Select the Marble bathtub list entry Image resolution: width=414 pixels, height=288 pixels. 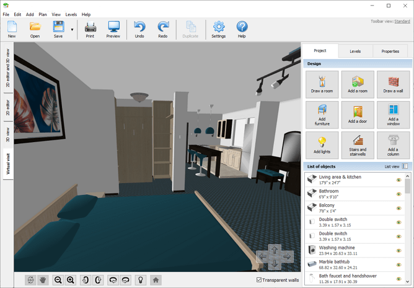(355, 264)
